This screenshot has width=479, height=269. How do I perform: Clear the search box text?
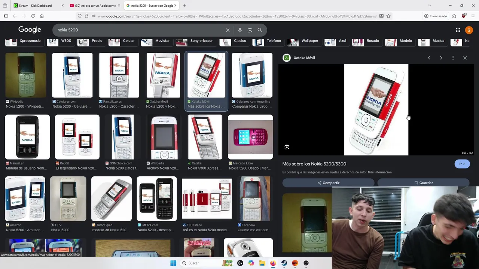click(x=228, y=30)
